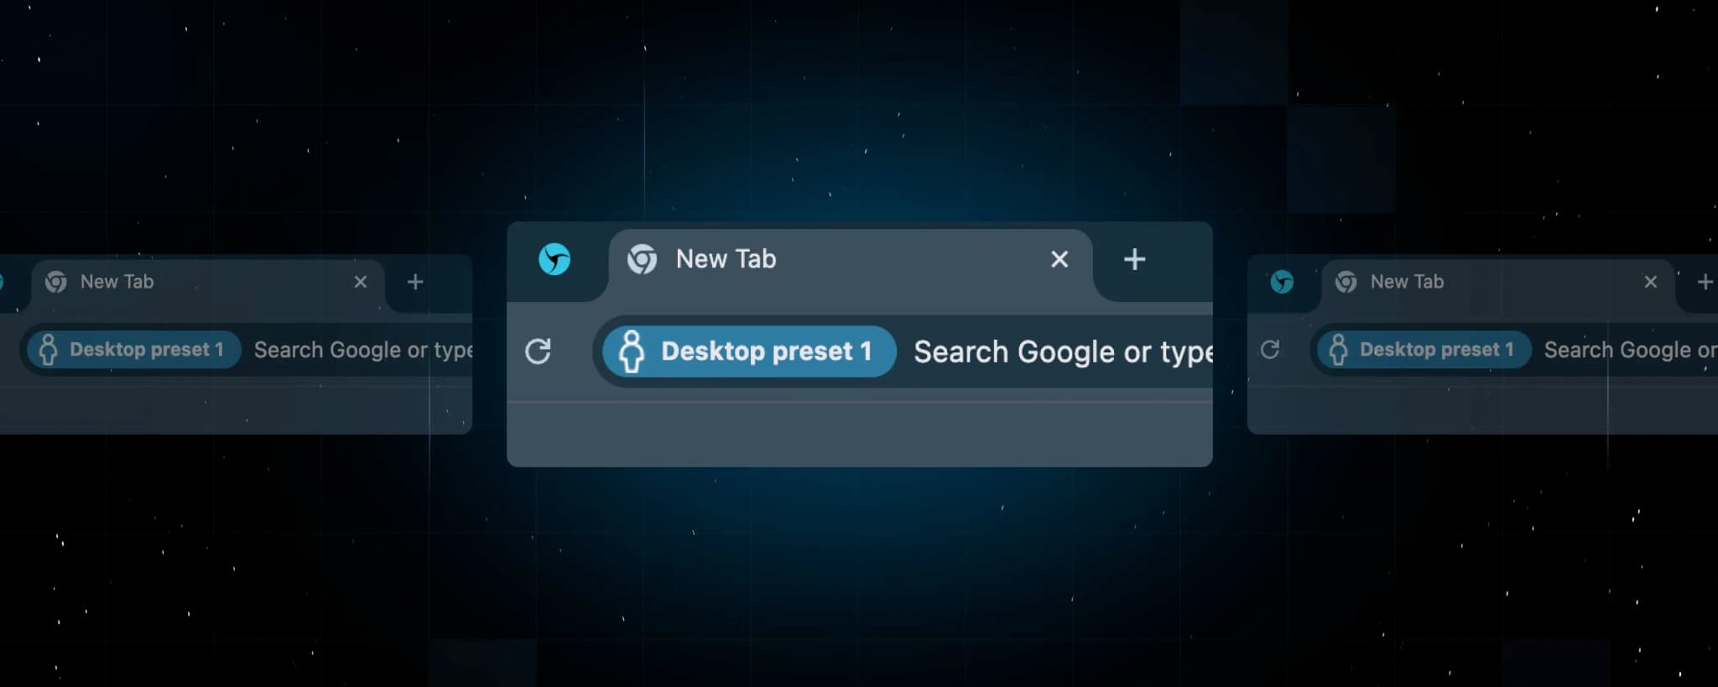The image size is (1718, 687).
Task: Open a new tab in center window
Action: (x=1134, y=259)
